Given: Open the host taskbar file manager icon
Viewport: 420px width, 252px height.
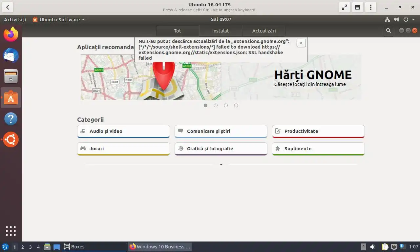Looking at the screenshot, I should point(47,247).
